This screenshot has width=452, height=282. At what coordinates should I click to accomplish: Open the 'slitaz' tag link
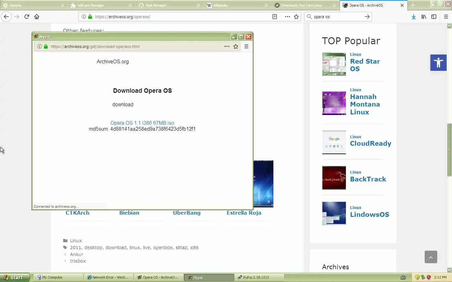point(181,248)
